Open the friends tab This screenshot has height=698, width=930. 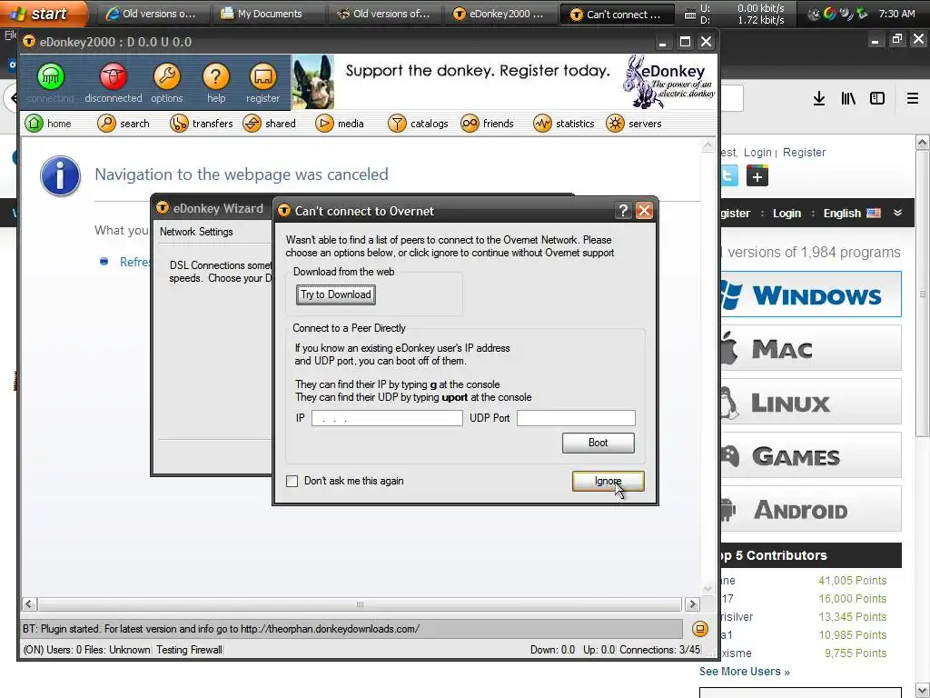488,124
